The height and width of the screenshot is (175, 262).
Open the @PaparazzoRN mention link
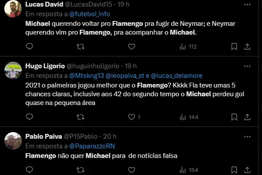point(92,146)
